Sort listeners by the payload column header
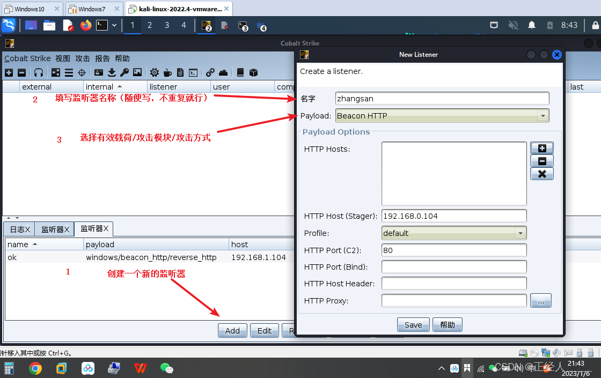 click(156, 244)
